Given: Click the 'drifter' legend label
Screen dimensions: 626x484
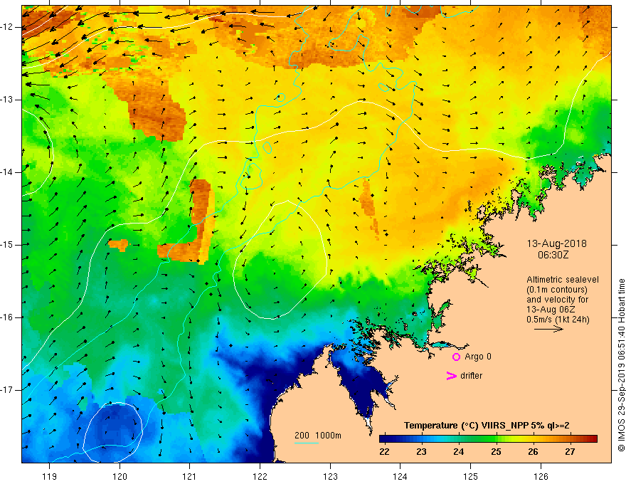Looking at the screenshot, I should pos(471,376).
